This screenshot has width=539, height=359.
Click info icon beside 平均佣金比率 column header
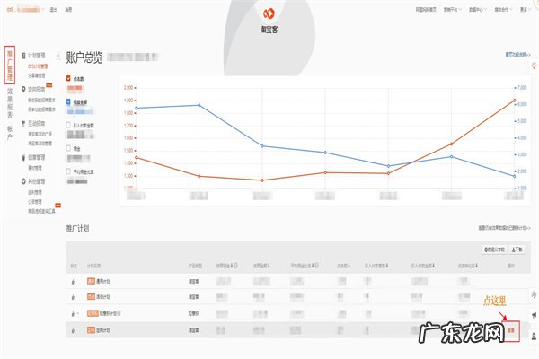tap(316, 266)
